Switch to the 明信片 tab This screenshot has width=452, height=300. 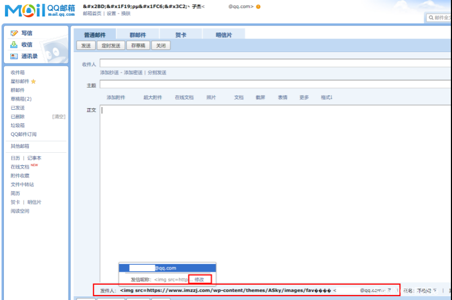click(224, 35)
